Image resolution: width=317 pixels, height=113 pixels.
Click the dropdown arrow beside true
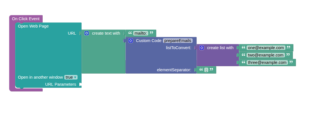click(x=75, y=77)
